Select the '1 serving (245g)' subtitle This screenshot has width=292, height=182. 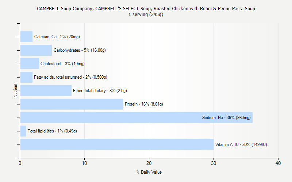[x=146, y=15]
